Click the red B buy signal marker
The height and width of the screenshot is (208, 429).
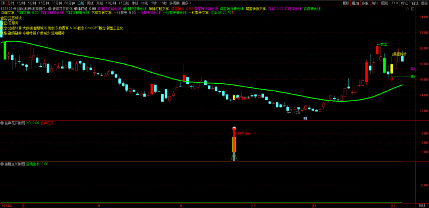click(x=392, y=79)
